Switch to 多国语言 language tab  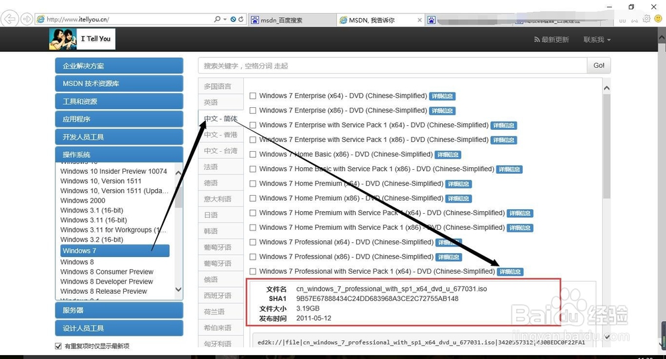click(x=221, y=86)
